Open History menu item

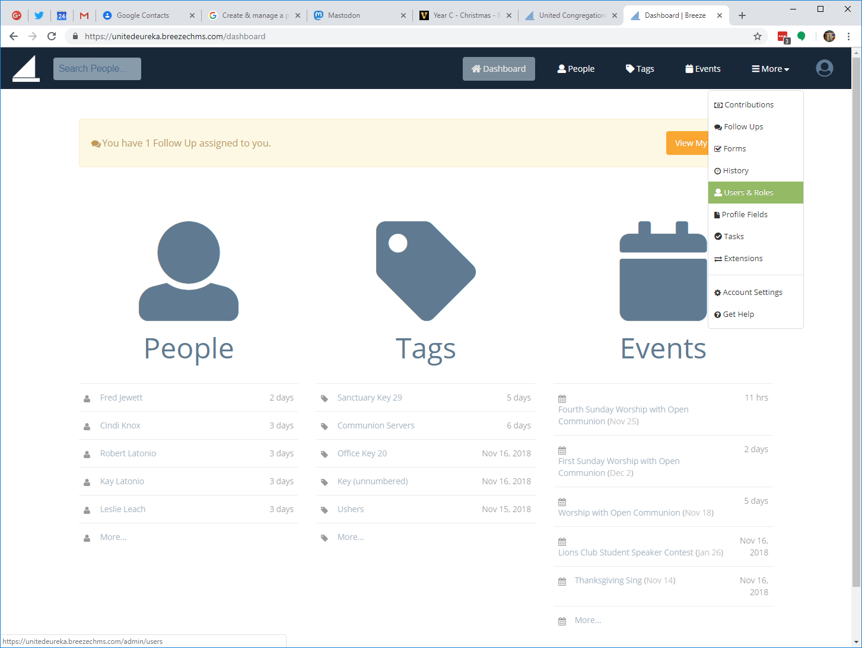click(755, 170)
